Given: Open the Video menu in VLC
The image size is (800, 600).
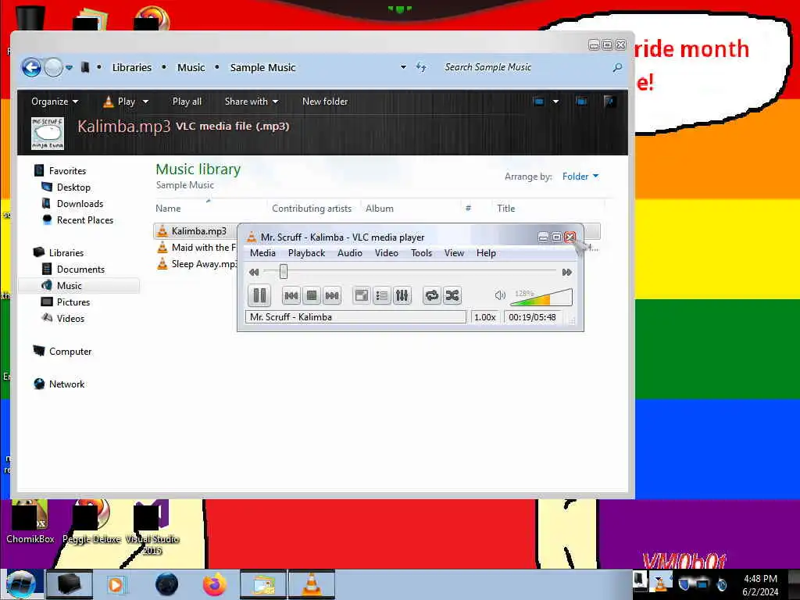Looking at the screenshot, I should pos(387,253).
